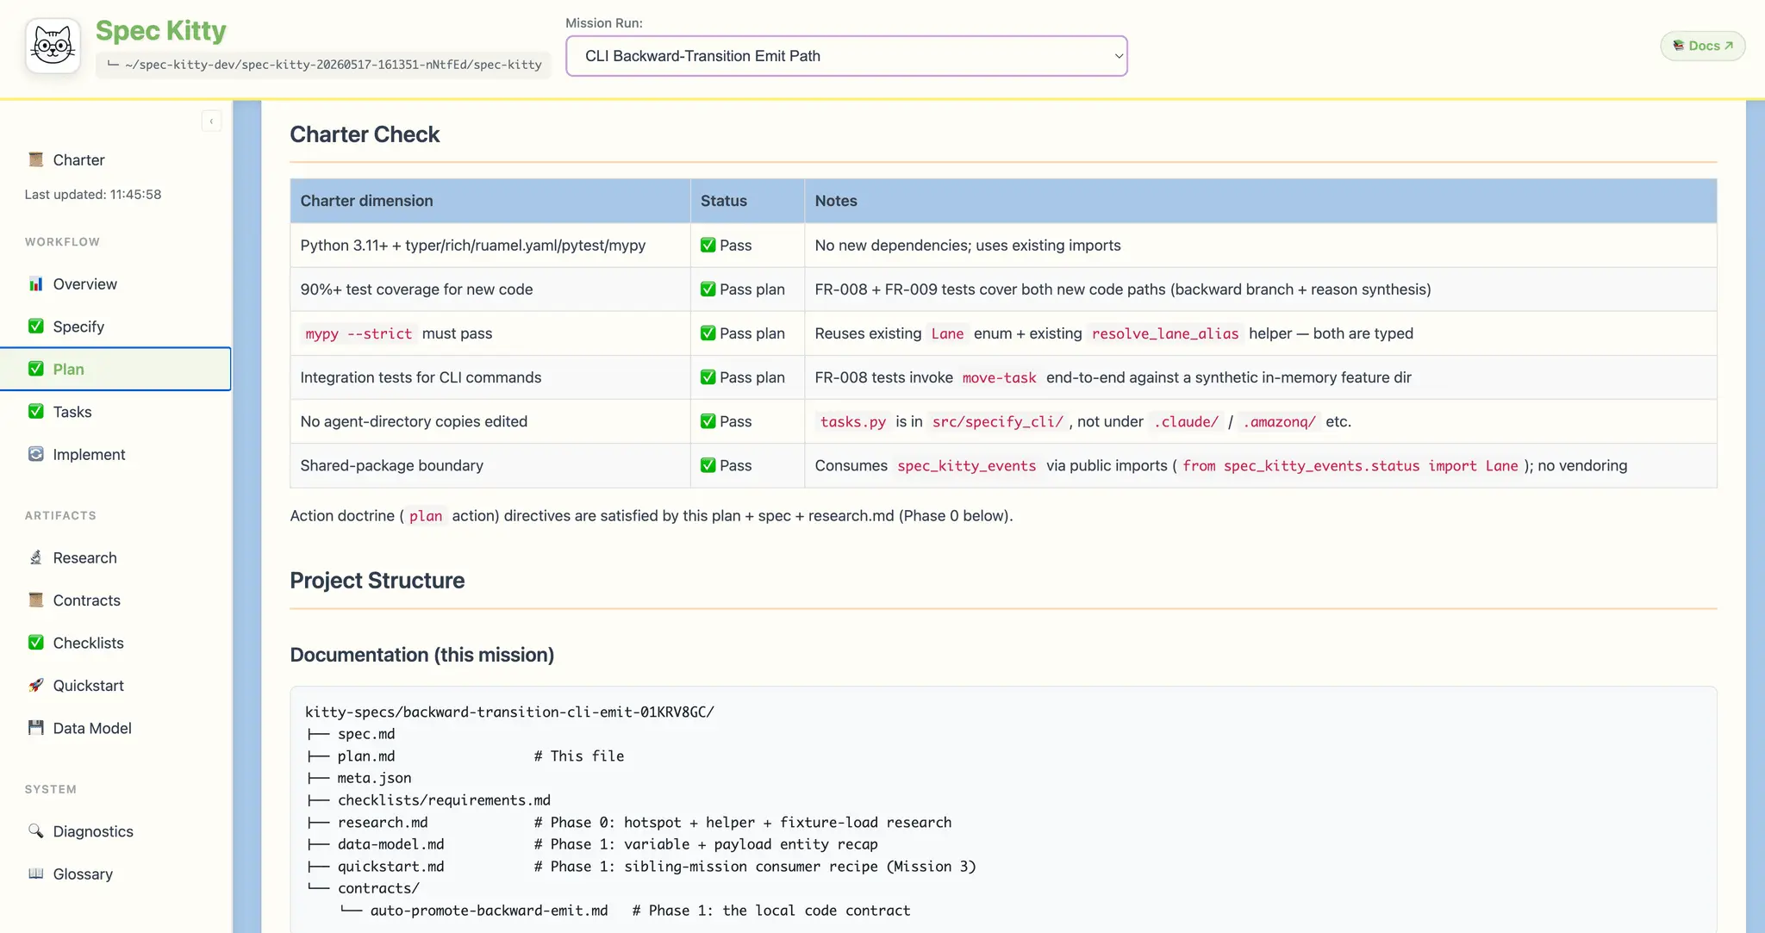Viewport: 1765px width, 933px height.
Task: Click the Charter scroll icon
Action: point(35,159)
